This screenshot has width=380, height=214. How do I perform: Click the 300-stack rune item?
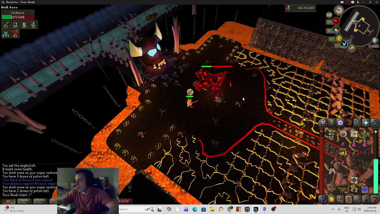343,133
